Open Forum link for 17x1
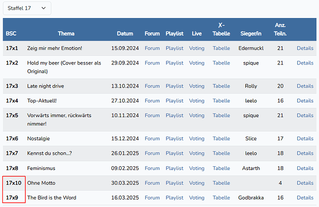The image size is (319, 207). (x=152, y=48)
